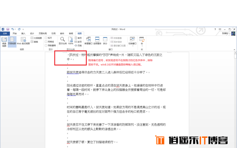Split the document window (拆分)
Screen dimensions: 237x148
pos(105,41)
